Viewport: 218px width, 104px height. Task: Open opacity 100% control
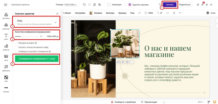pos(149,13)
